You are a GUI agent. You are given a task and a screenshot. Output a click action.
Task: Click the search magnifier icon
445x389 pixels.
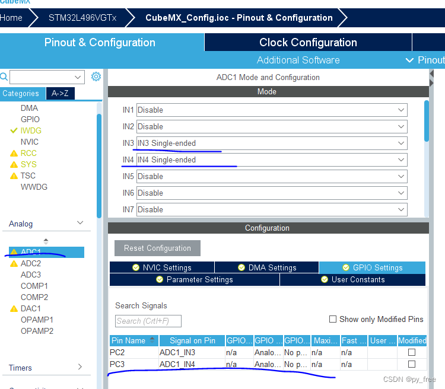4,76
